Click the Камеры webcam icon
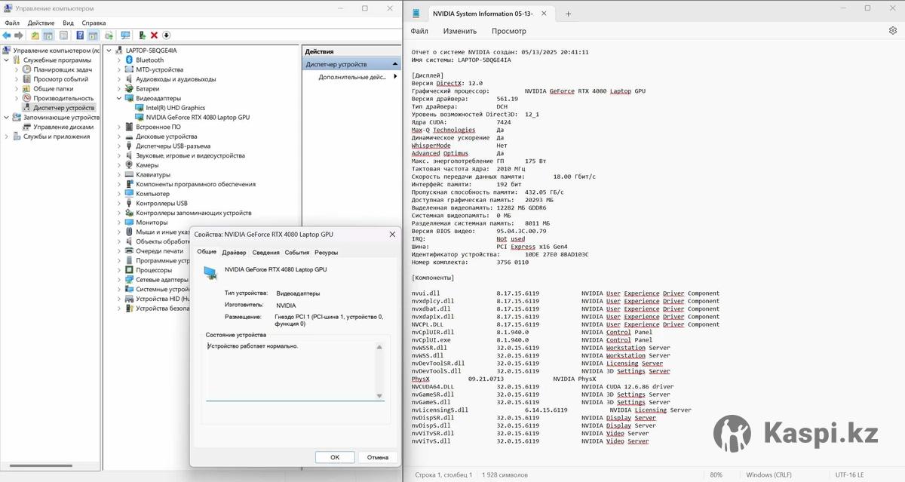 point(129,165)
